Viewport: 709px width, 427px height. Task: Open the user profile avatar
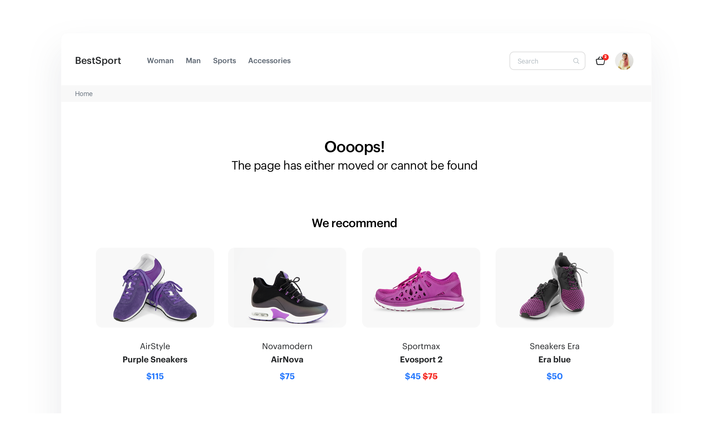coord(624,61)
